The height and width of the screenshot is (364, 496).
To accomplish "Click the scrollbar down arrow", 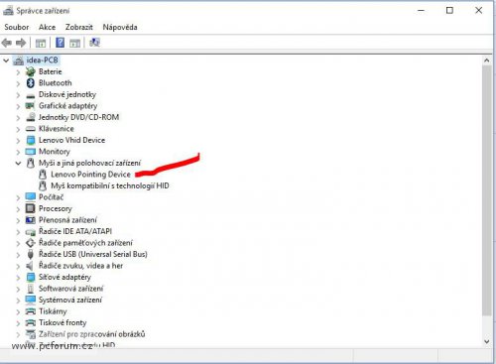I will 486,341.
